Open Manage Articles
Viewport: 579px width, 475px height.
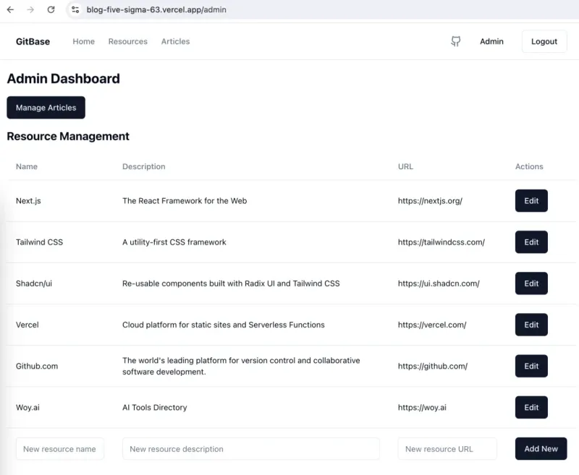[x=46, y=108]
